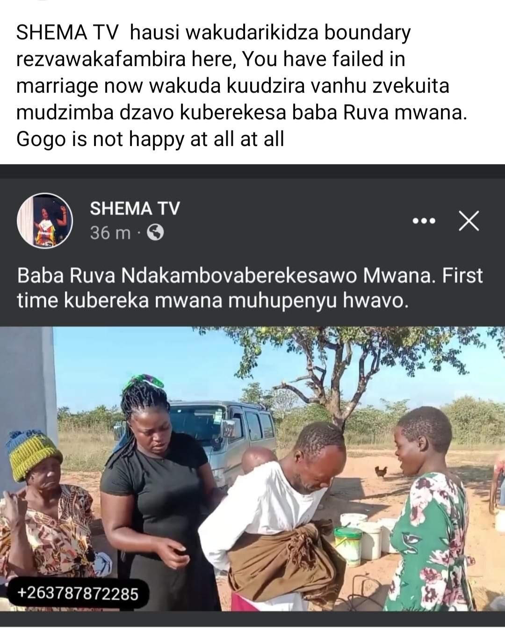
Task: Open the SHEMA TV page name
Action: point(135,208)
